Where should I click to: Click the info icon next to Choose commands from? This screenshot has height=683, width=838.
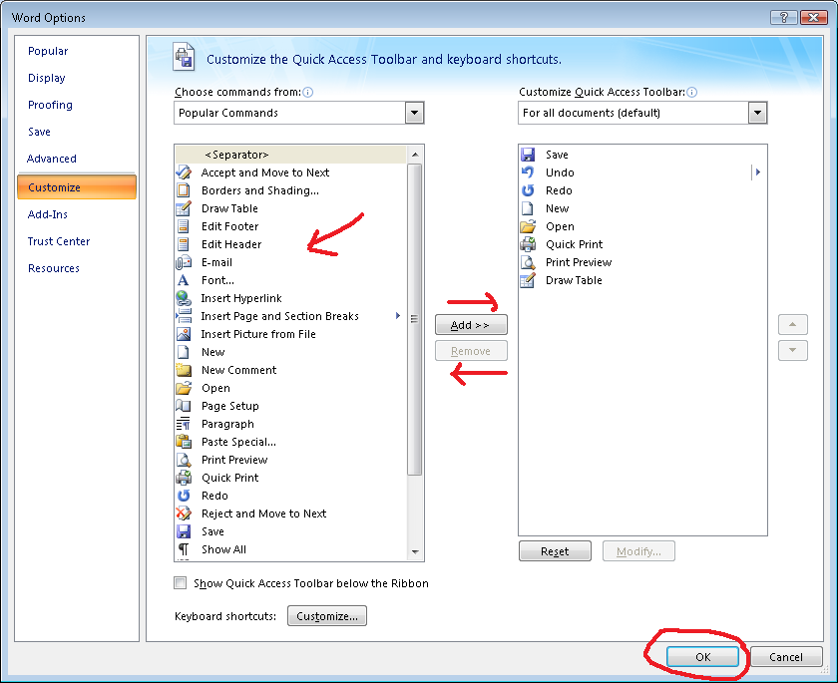click(308, 93)
